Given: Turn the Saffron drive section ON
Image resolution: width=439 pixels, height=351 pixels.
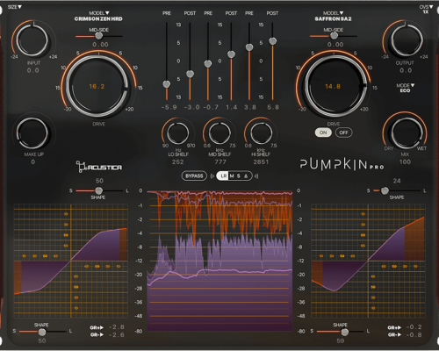Looking at the screenshot, I should (x=323, y=133).
